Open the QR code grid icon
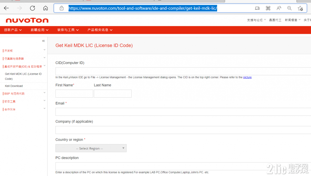Image resolution: width=311 pixels, height=176 pixels. pos(268,8)
